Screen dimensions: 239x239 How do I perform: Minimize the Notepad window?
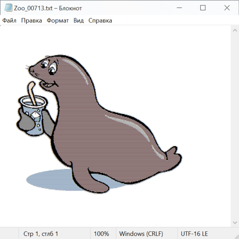[x=179, y=8]
